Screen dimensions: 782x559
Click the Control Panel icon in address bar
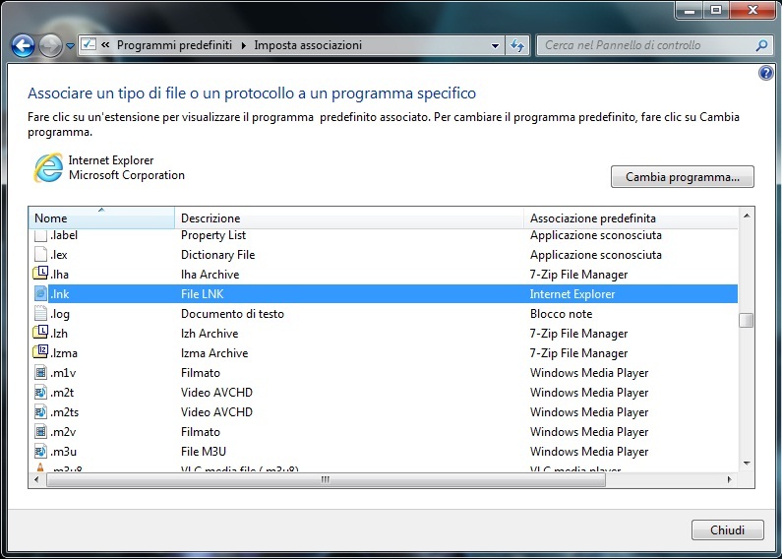point(89,45)
